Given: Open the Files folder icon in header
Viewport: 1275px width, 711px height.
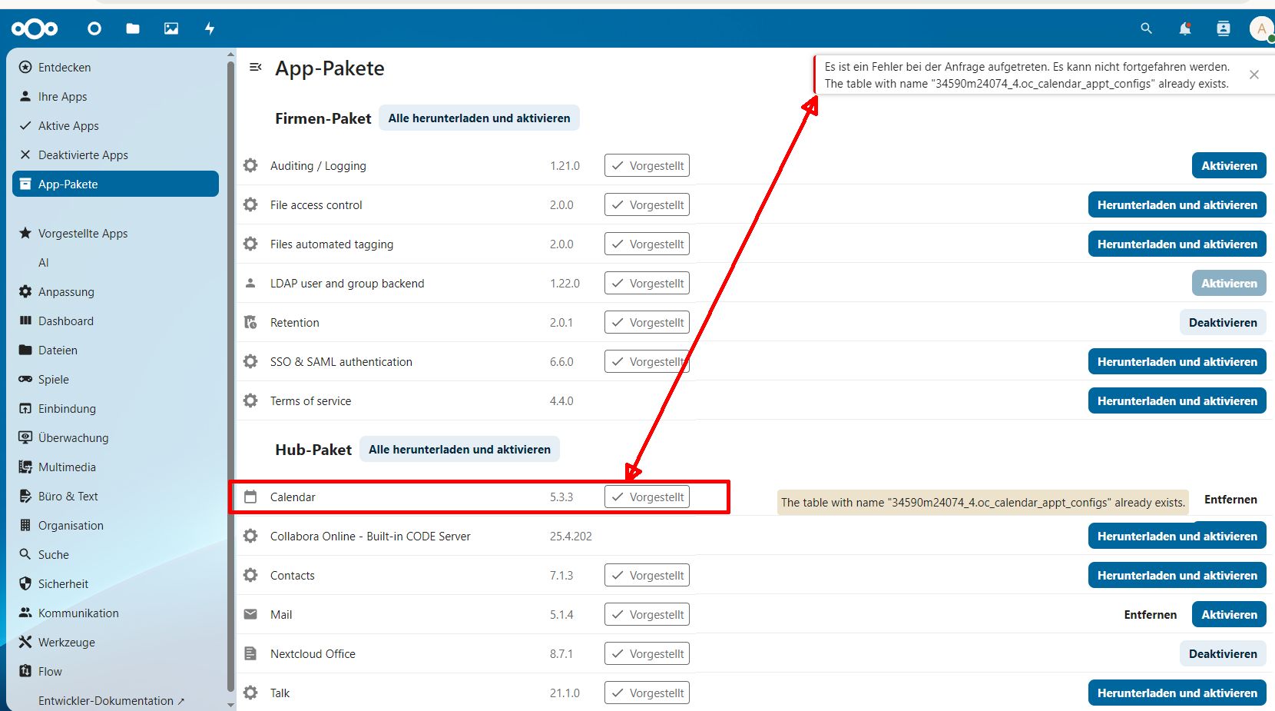Looking at the screenshot, I should [133, 28].
